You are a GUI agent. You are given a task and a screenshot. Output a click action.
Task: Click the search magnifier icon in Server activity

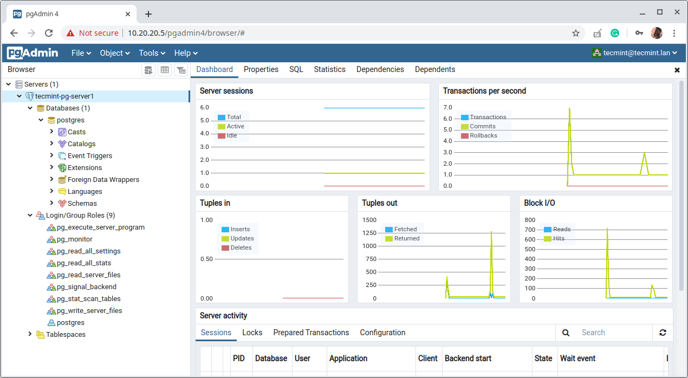tap(566, 333)
